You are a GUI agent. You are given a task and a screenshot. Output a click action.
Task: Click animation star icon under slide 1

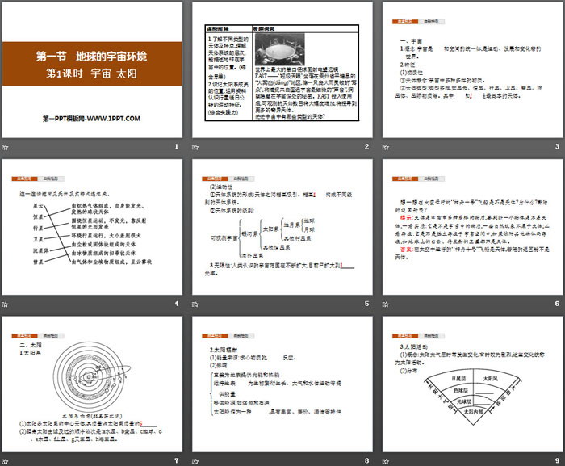coord(5,147)
